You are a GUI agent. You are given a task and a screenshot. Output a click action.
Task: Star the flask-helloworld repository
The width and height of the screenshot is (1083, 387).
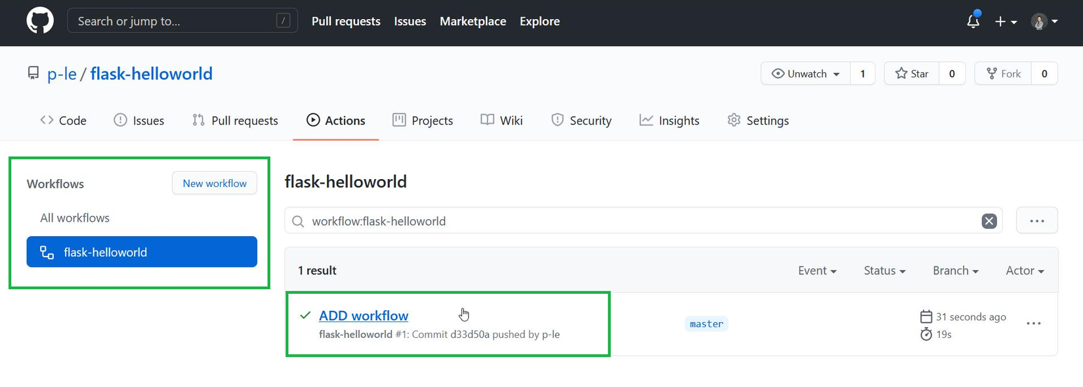point(912,73)
